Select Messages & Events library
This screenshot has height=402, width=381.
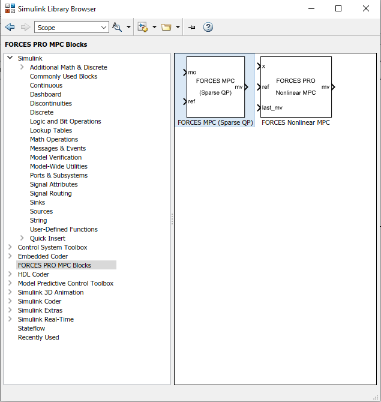pos(58,148)
